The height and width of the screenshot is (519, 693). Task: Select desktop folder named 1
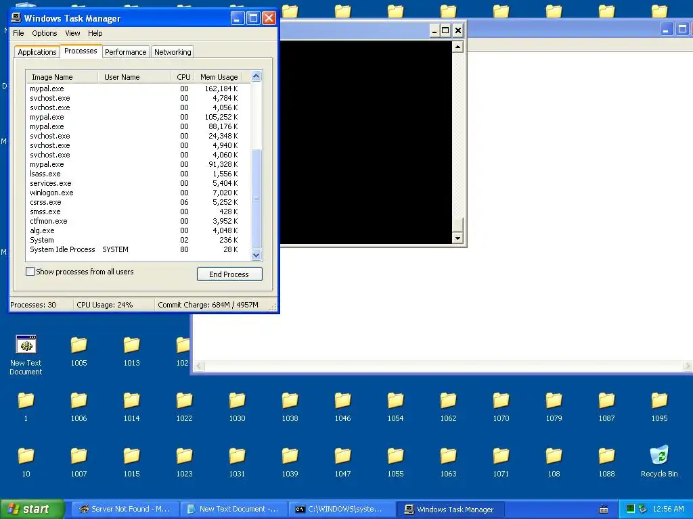(x=26, y=407)
